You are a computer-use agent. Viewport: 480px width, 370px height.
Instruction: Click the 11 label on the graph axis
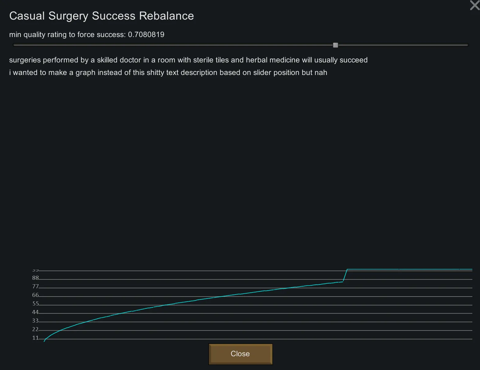36,338
